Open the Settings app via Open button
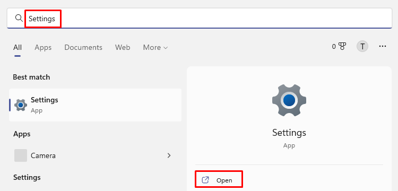This screenshot has height=191, width=398. [x=219, y=179]
